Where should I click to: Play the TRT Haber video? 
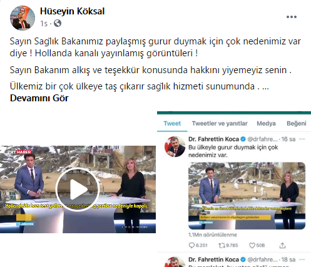[x=78, y=189]
